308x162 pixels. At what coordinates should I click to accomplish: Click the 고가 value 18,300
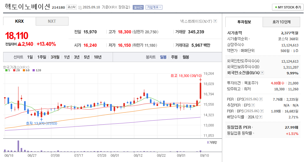[125, 32]
